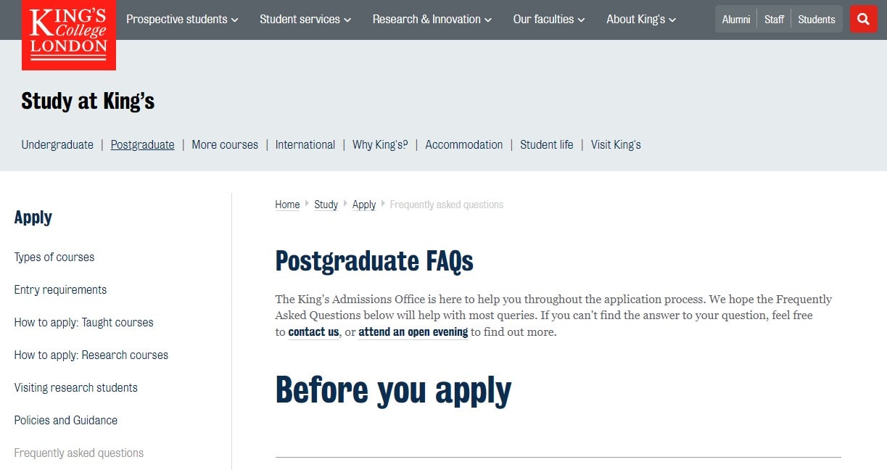Click the red search magnifier icon
This screenshot has width=887, height=470.
[x=863, y=20]
